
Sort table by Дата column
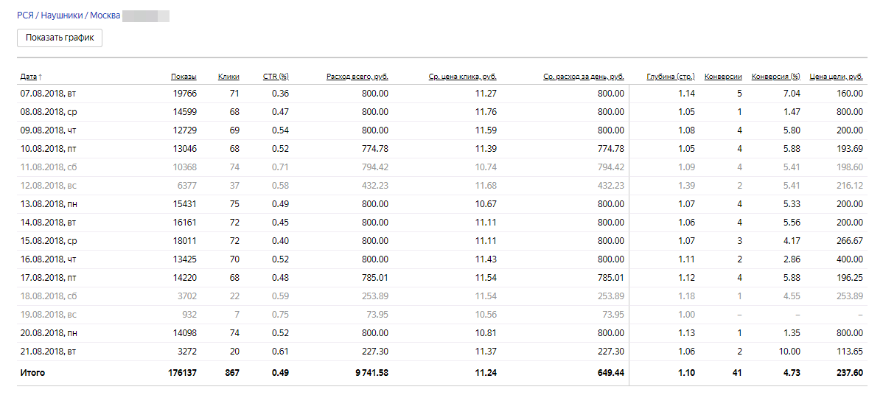coord(29,76)
